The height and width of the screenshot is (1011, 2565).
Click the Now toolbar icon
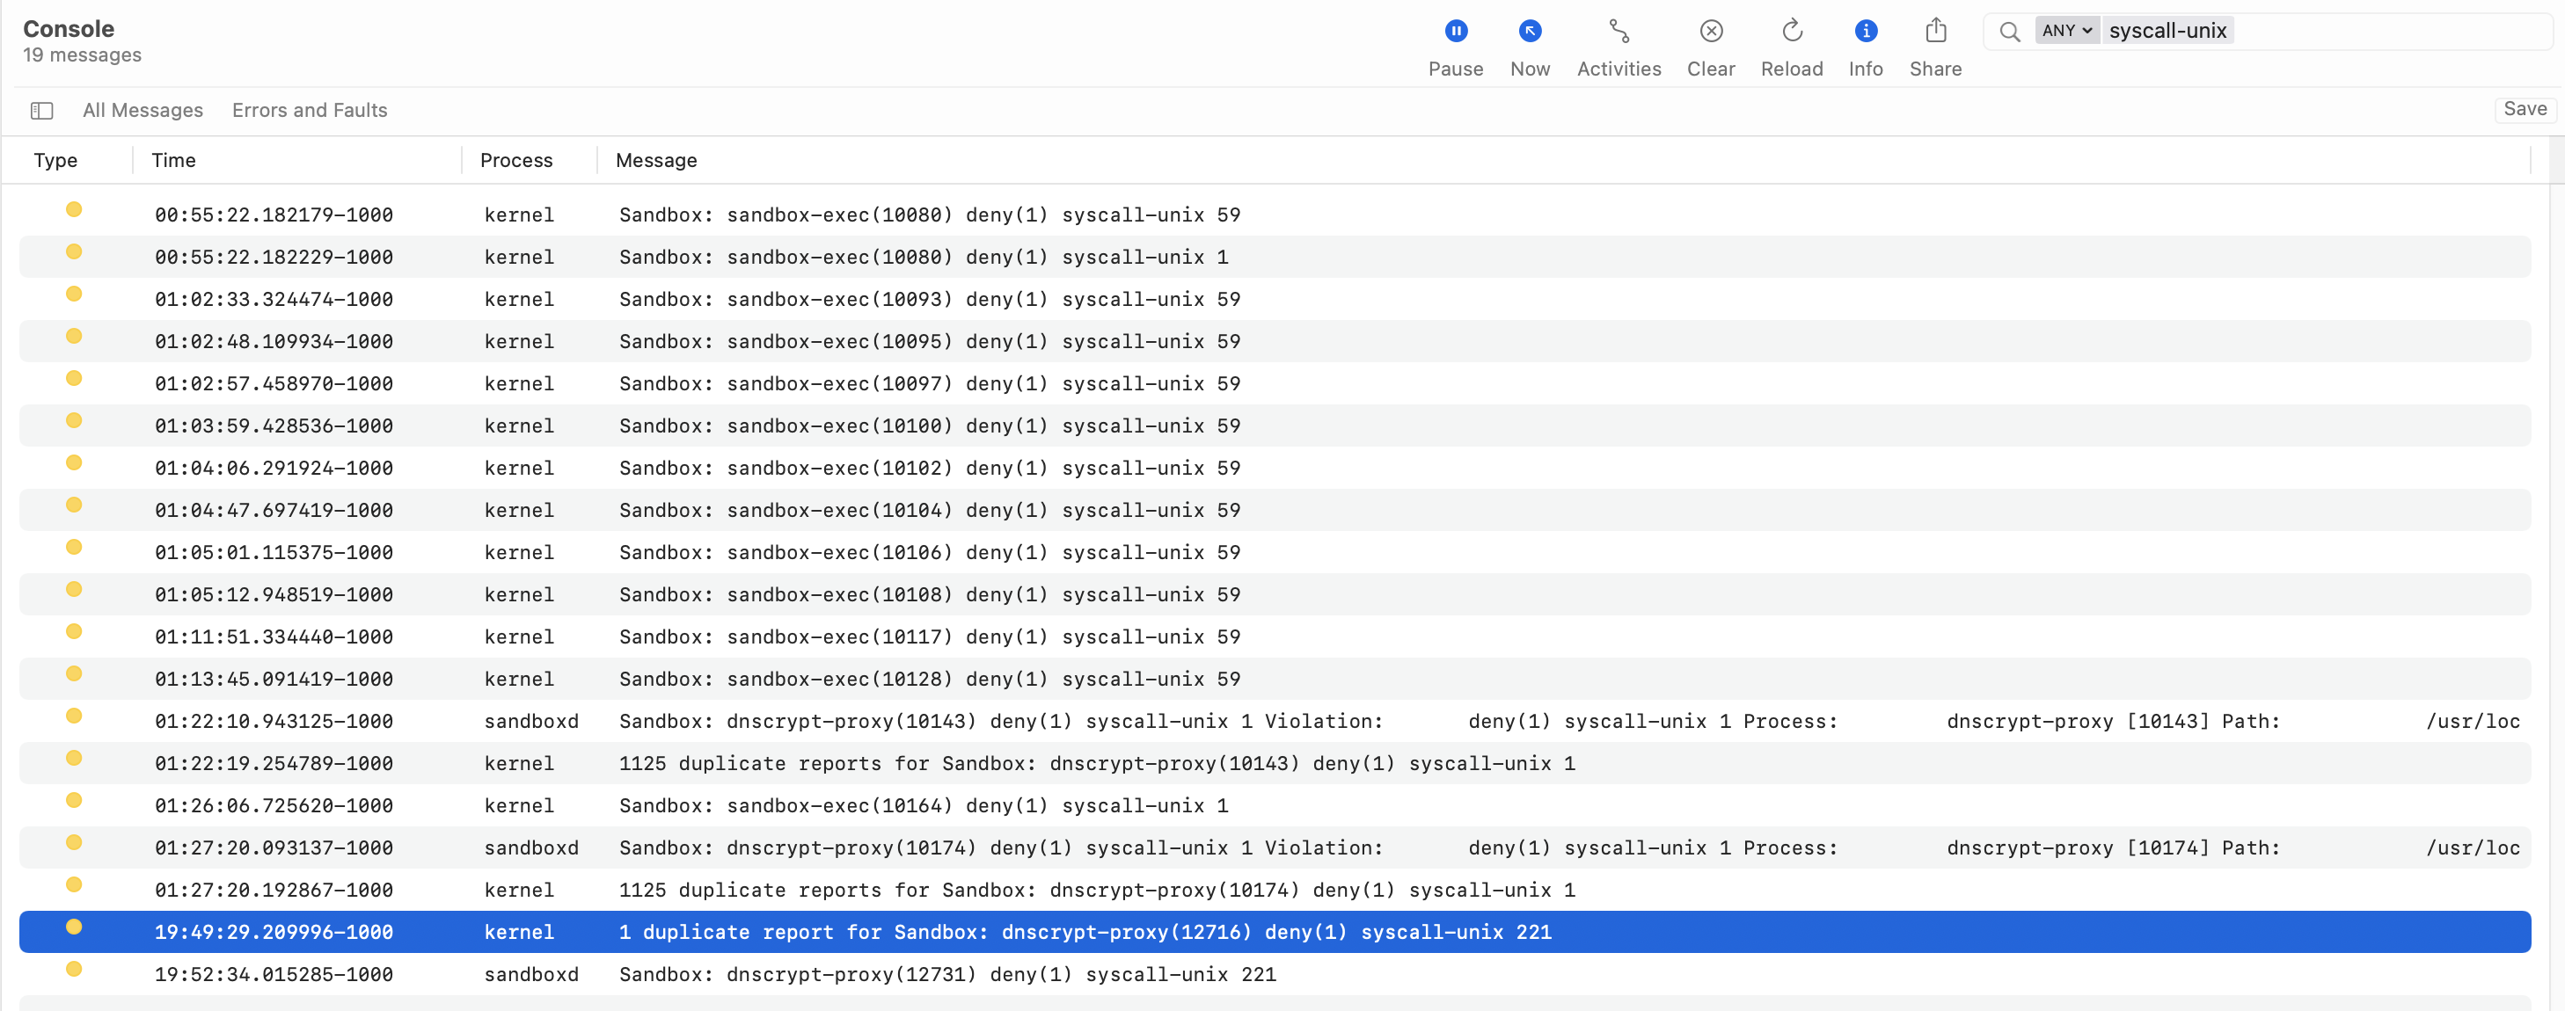click(1530, 32)
